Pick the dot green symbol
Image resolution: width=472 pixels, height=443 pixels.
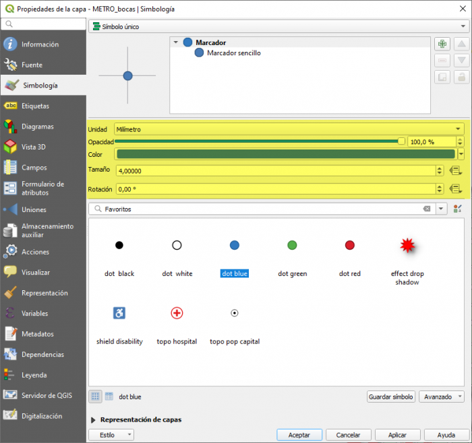[x=292, y=245]
